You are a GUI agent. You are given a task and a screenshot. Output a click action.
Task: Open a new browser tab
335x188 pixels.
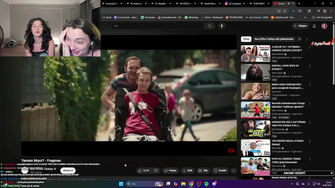[299, 4]
